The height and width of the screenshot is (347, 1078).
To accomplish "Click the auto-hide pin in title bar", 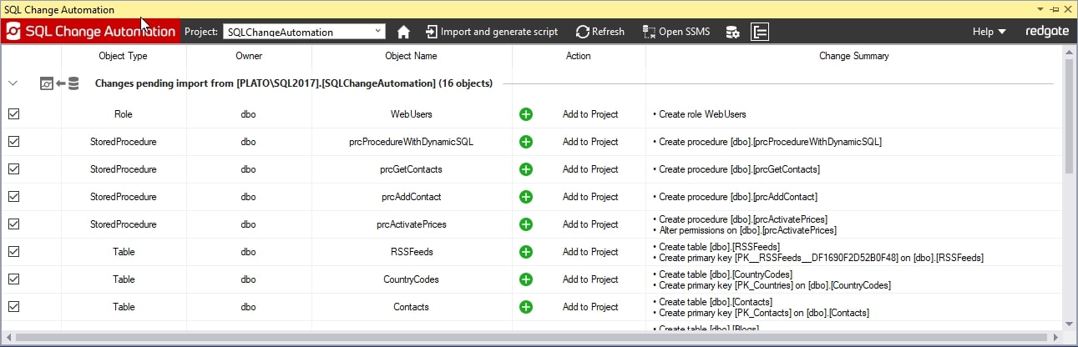I will [1055, 9].
